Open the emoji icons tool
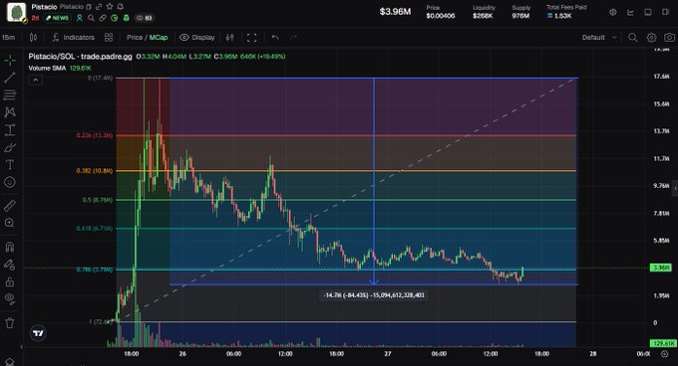The height and width of the screenshot is (366, 678). pyautogui.click(x=10, y=182)
